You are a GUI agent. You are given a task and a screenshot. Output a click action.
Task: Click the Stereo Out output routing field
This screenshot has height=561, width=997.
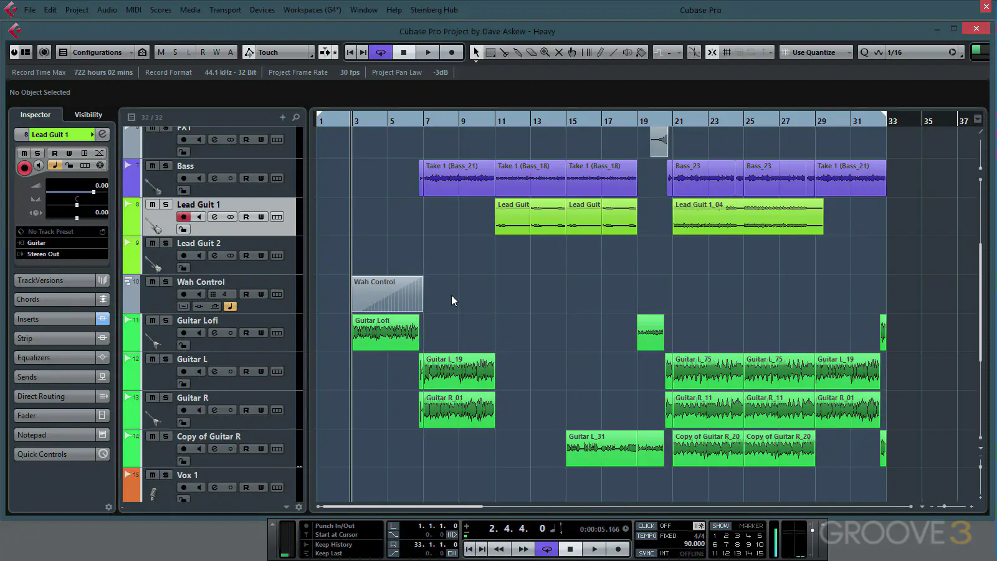click(x=62, y=254)
